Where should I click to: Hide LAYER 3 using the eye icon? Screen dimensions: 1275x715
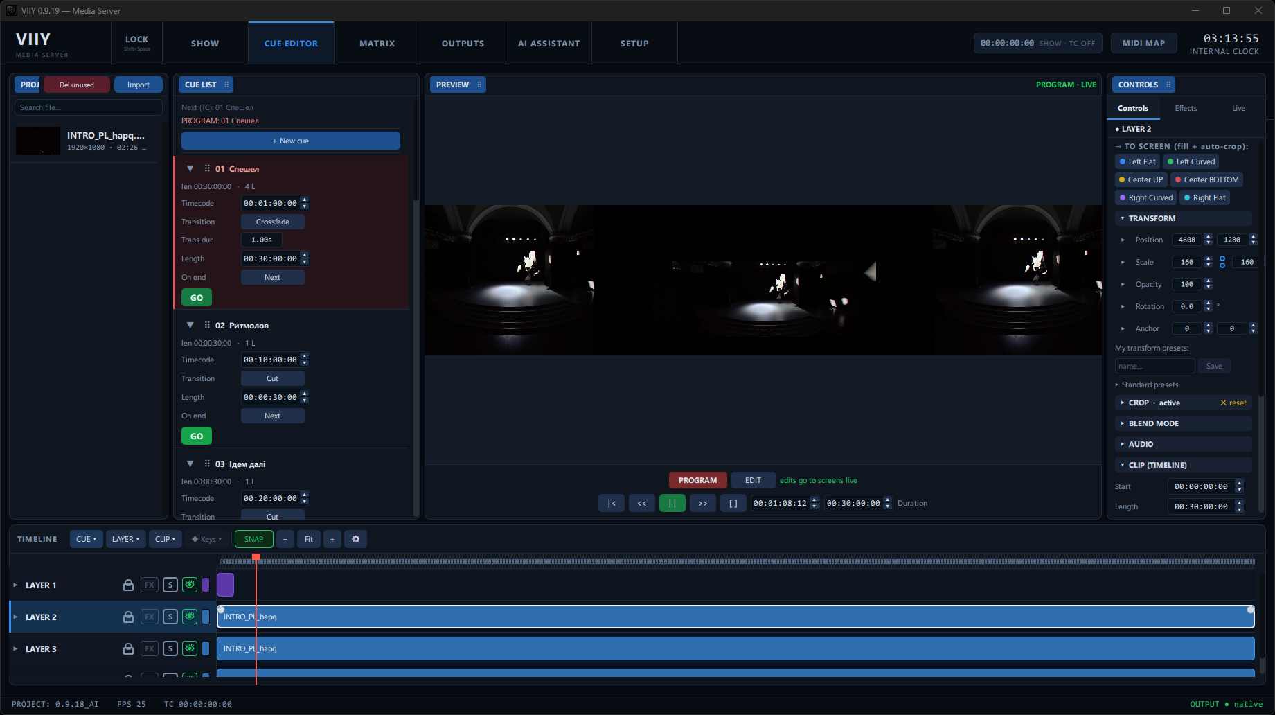190,648
